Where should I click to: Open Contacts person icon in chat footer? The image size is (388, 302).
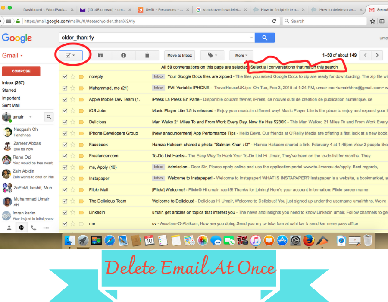coord(9,228)
